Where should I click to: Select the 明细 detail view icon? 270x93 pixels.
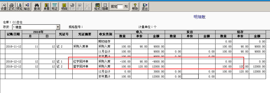[x=64, y=7]
